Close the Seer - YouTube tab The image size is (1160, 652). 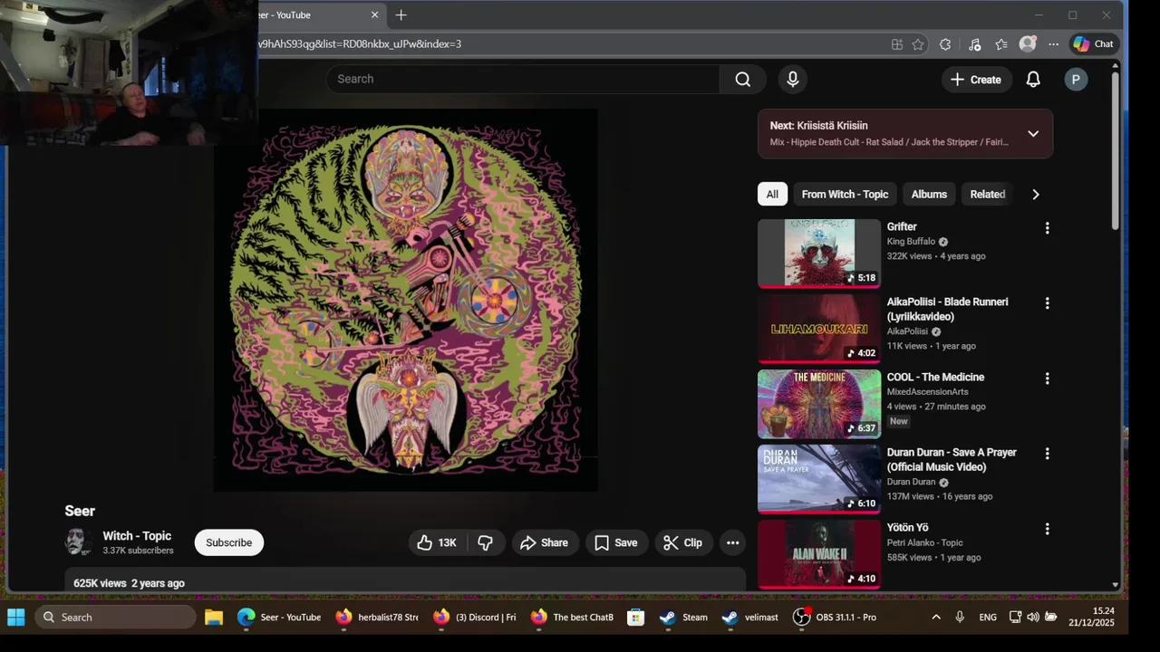click(374, 14)
